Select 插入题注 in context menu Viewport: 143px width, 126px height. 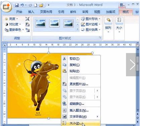click(81, 110)
